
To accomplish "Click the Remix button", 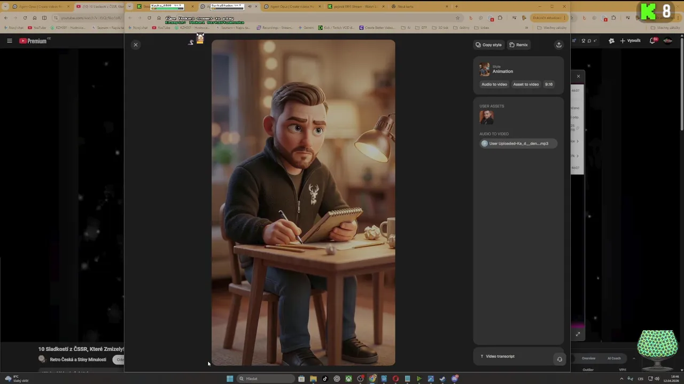I will point(518,45).
